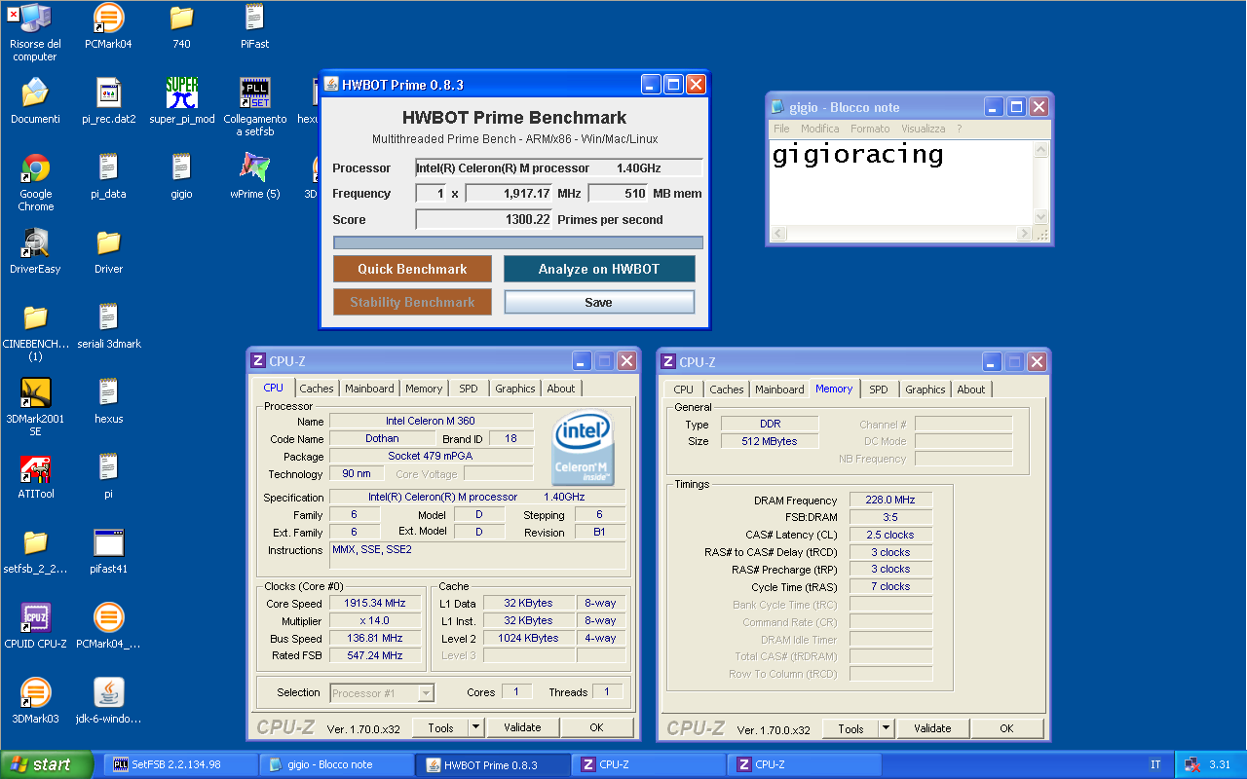
Task: Switch to SetFSB taskbar button
Action: point(181,764)
